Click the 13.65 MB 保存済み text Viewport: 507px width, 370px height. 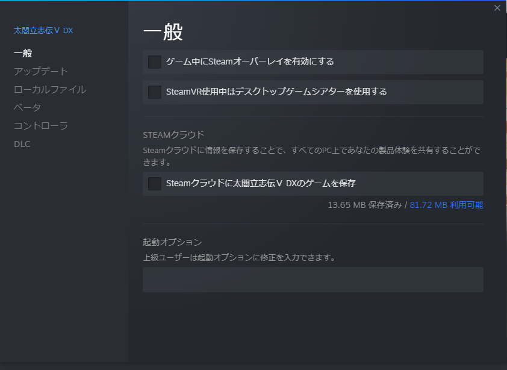[x=365, y=205]
